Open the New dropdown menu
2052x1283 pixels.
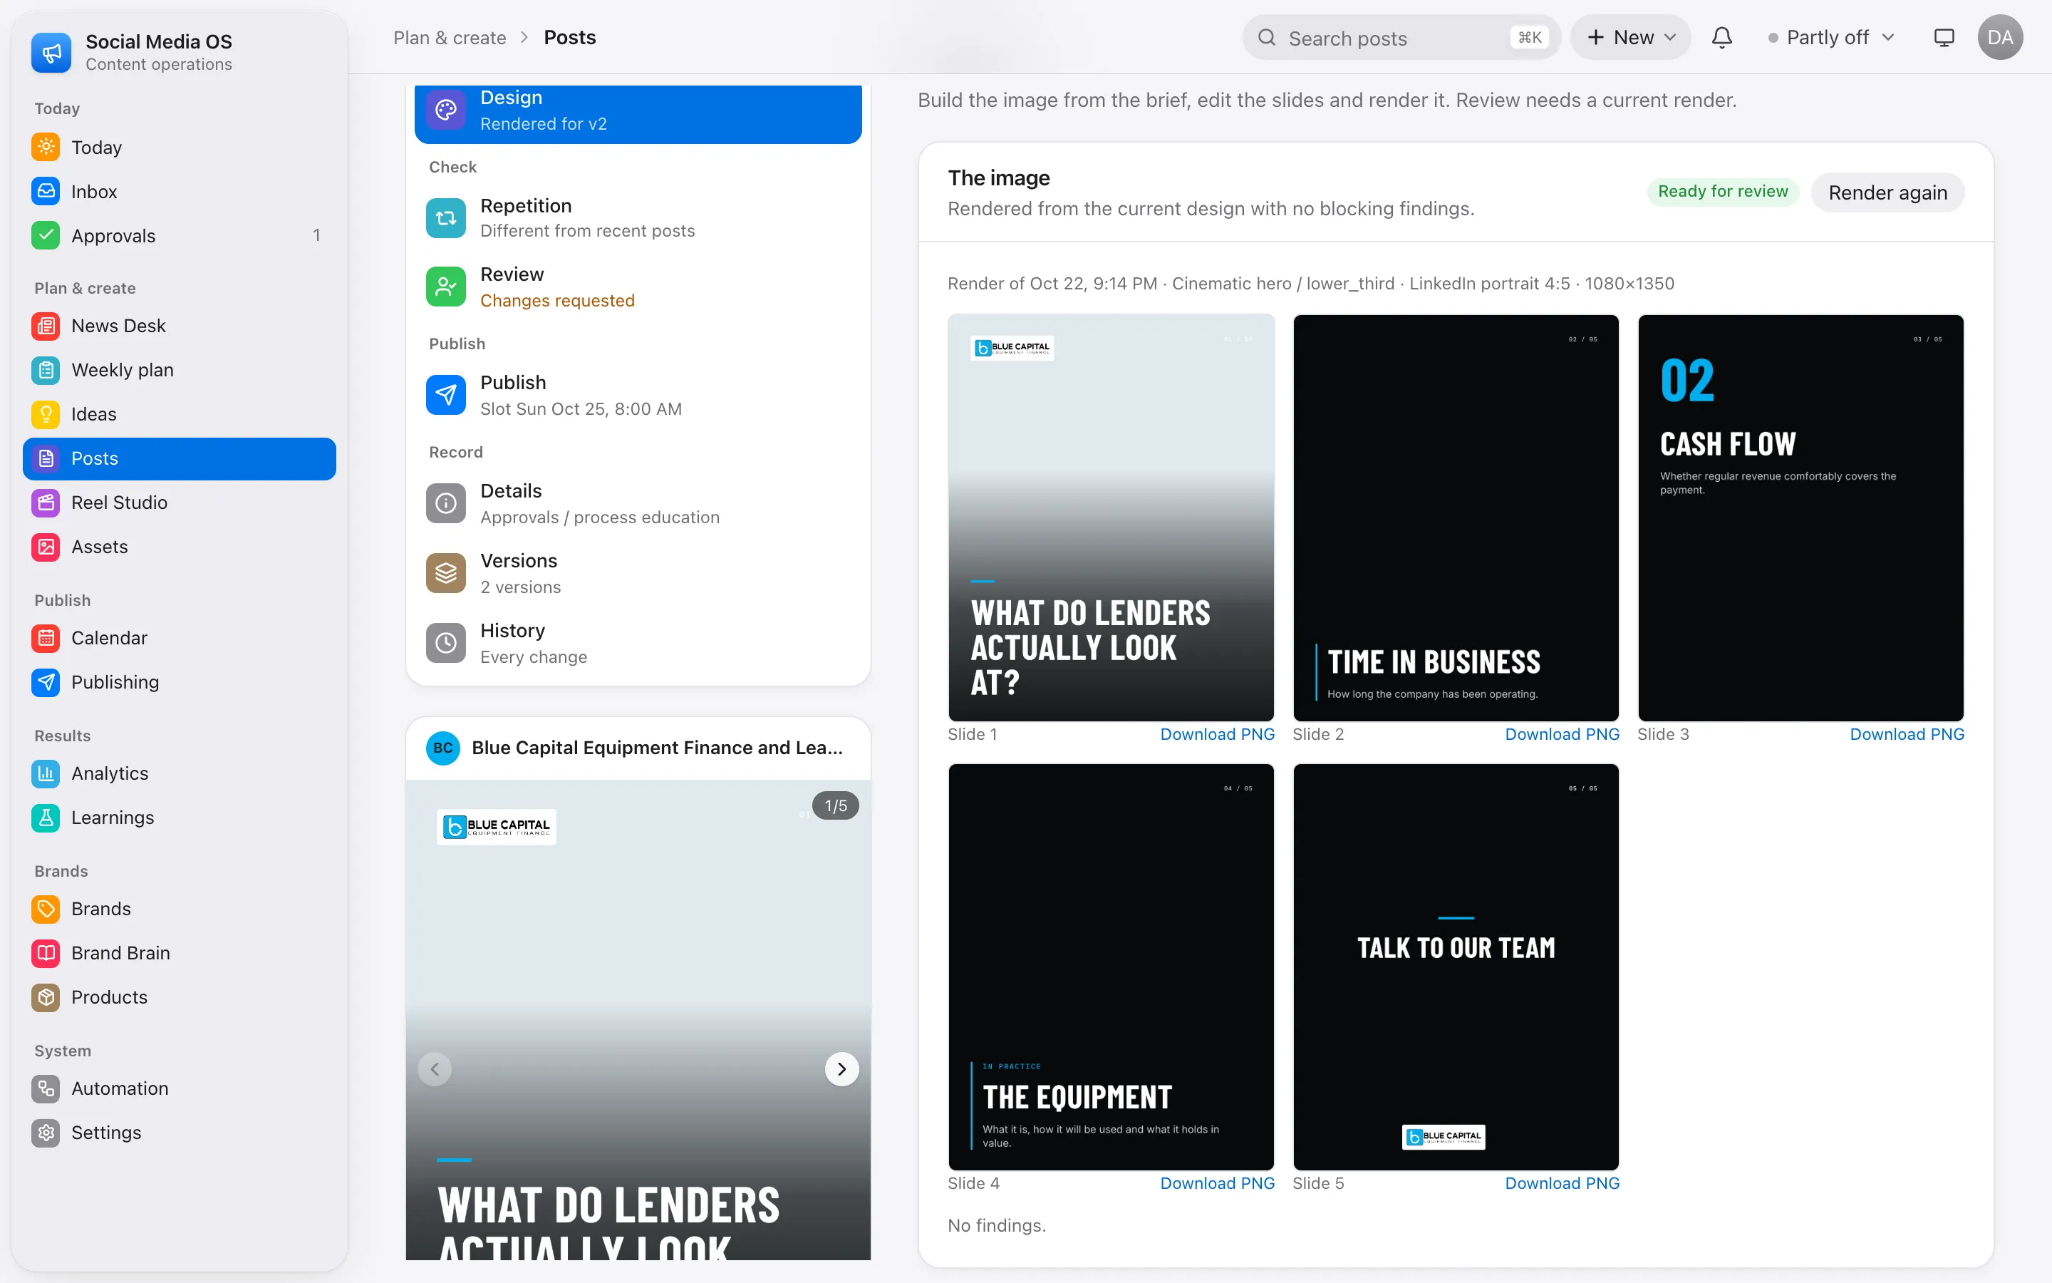click(x=1629, y=37)
